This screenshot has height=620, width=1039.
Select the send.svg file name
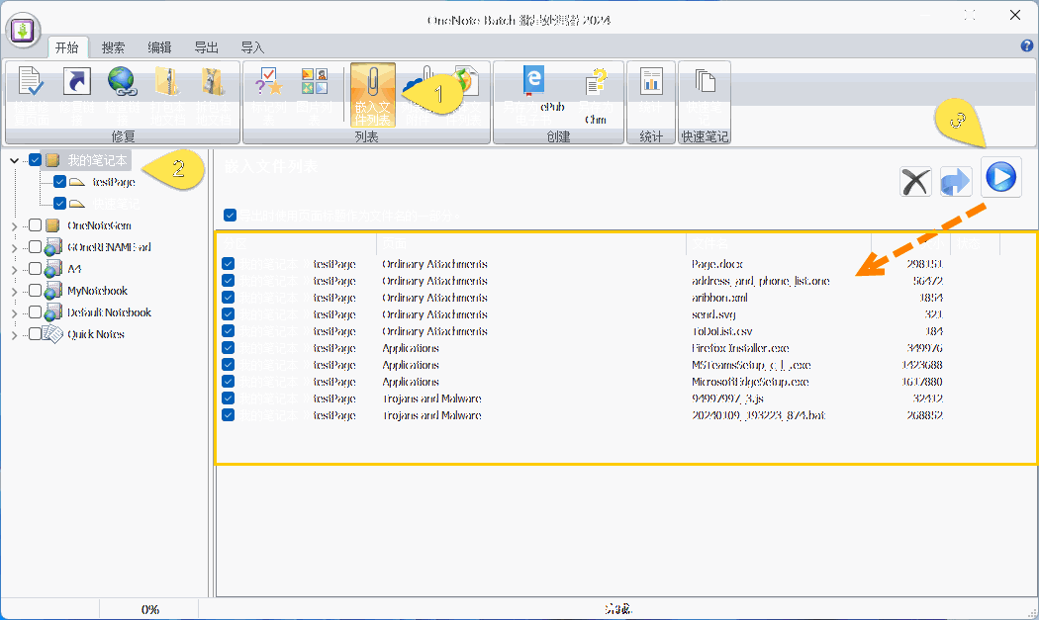click(x=714, y=314)
